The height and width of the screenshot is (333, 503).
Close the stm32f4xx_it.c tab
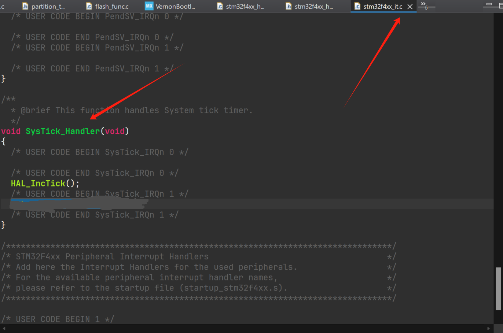pos(410,7)
